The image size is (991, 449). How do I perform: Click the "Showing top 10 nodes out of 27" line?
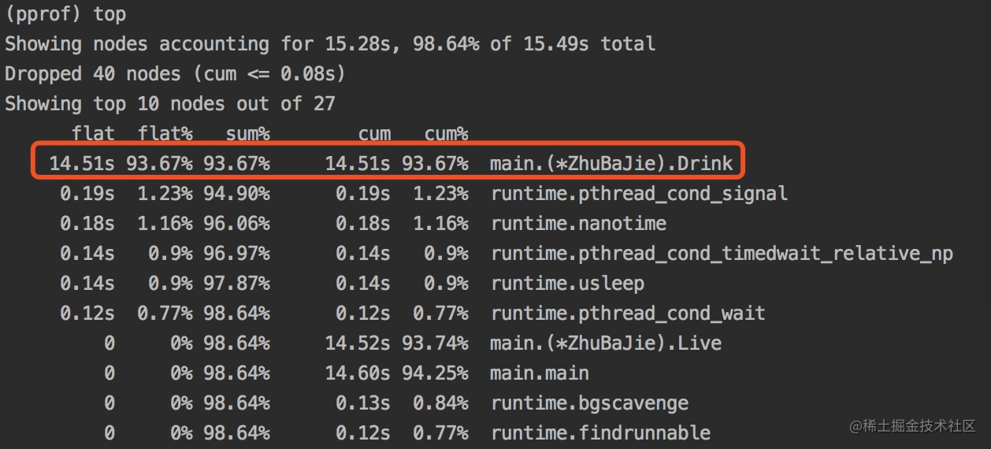(x=170, y=104)
